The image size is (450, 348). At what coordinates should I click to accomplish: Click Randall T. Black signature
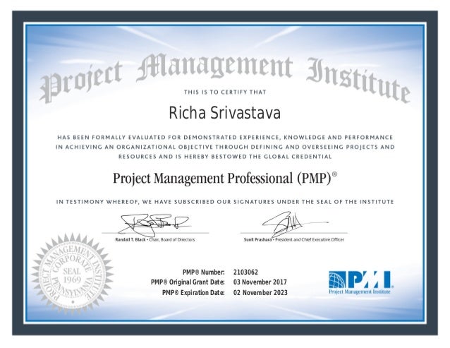click(x=154, y=225)
